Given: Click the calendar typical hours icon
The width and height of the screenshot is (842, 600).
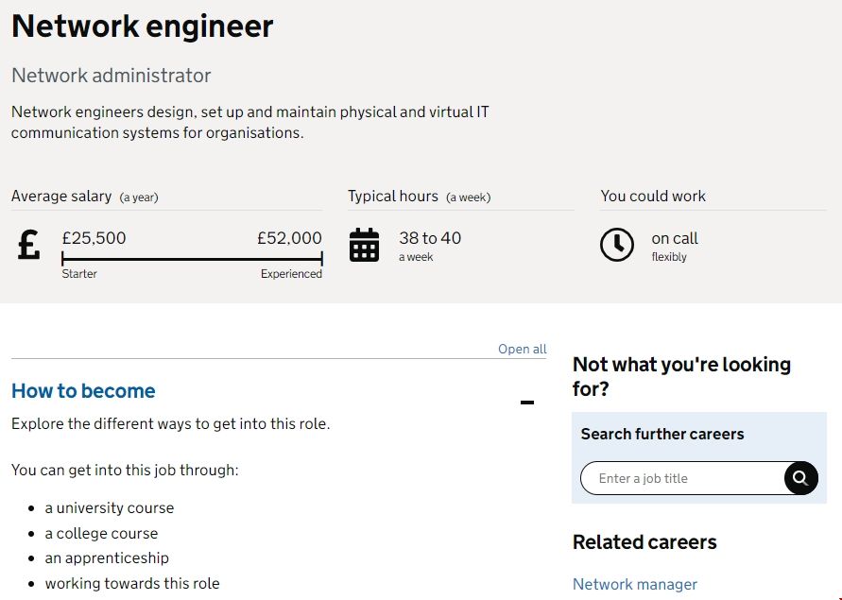Looking at the screenshot, I should click(364, 245).
